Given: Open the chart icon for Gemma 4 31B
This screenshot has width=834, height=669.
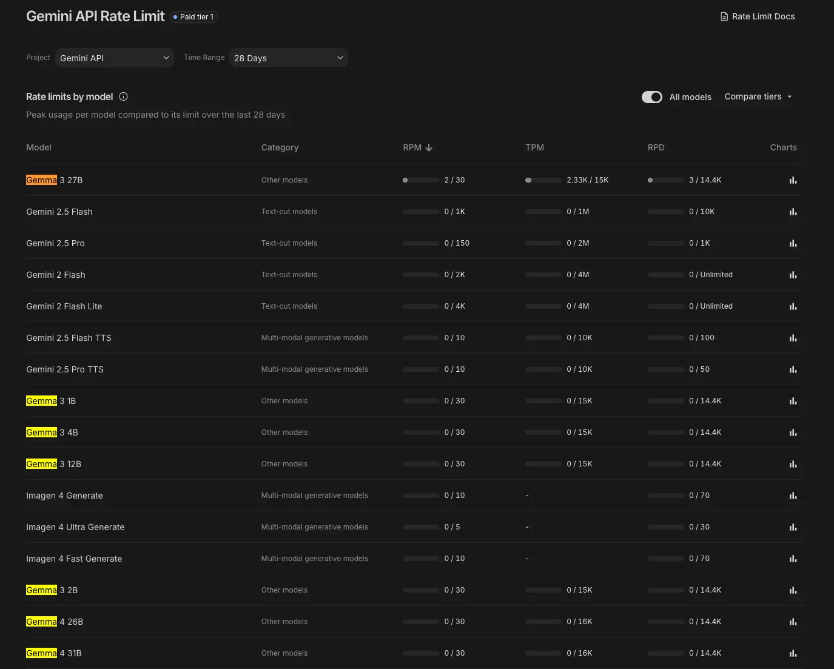Looking at the screenshot, I should click(x=793, y=653).
